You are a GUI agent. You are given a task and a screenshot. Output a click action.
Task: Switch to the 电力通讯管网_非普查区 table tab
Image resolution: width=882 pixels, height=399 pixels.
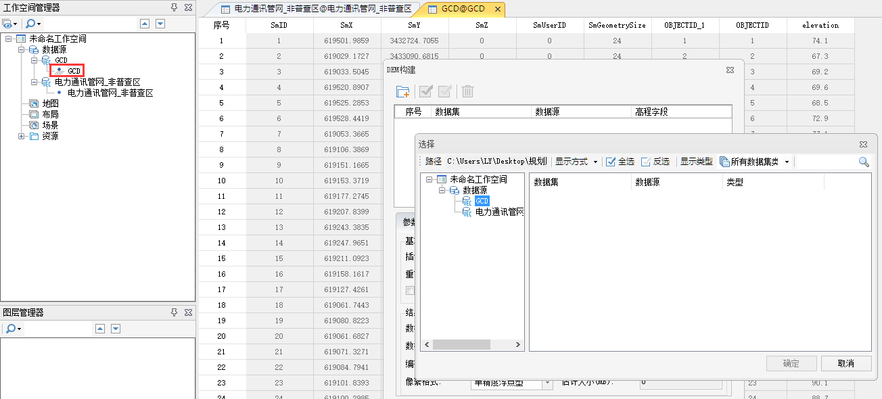click(317, 9)
